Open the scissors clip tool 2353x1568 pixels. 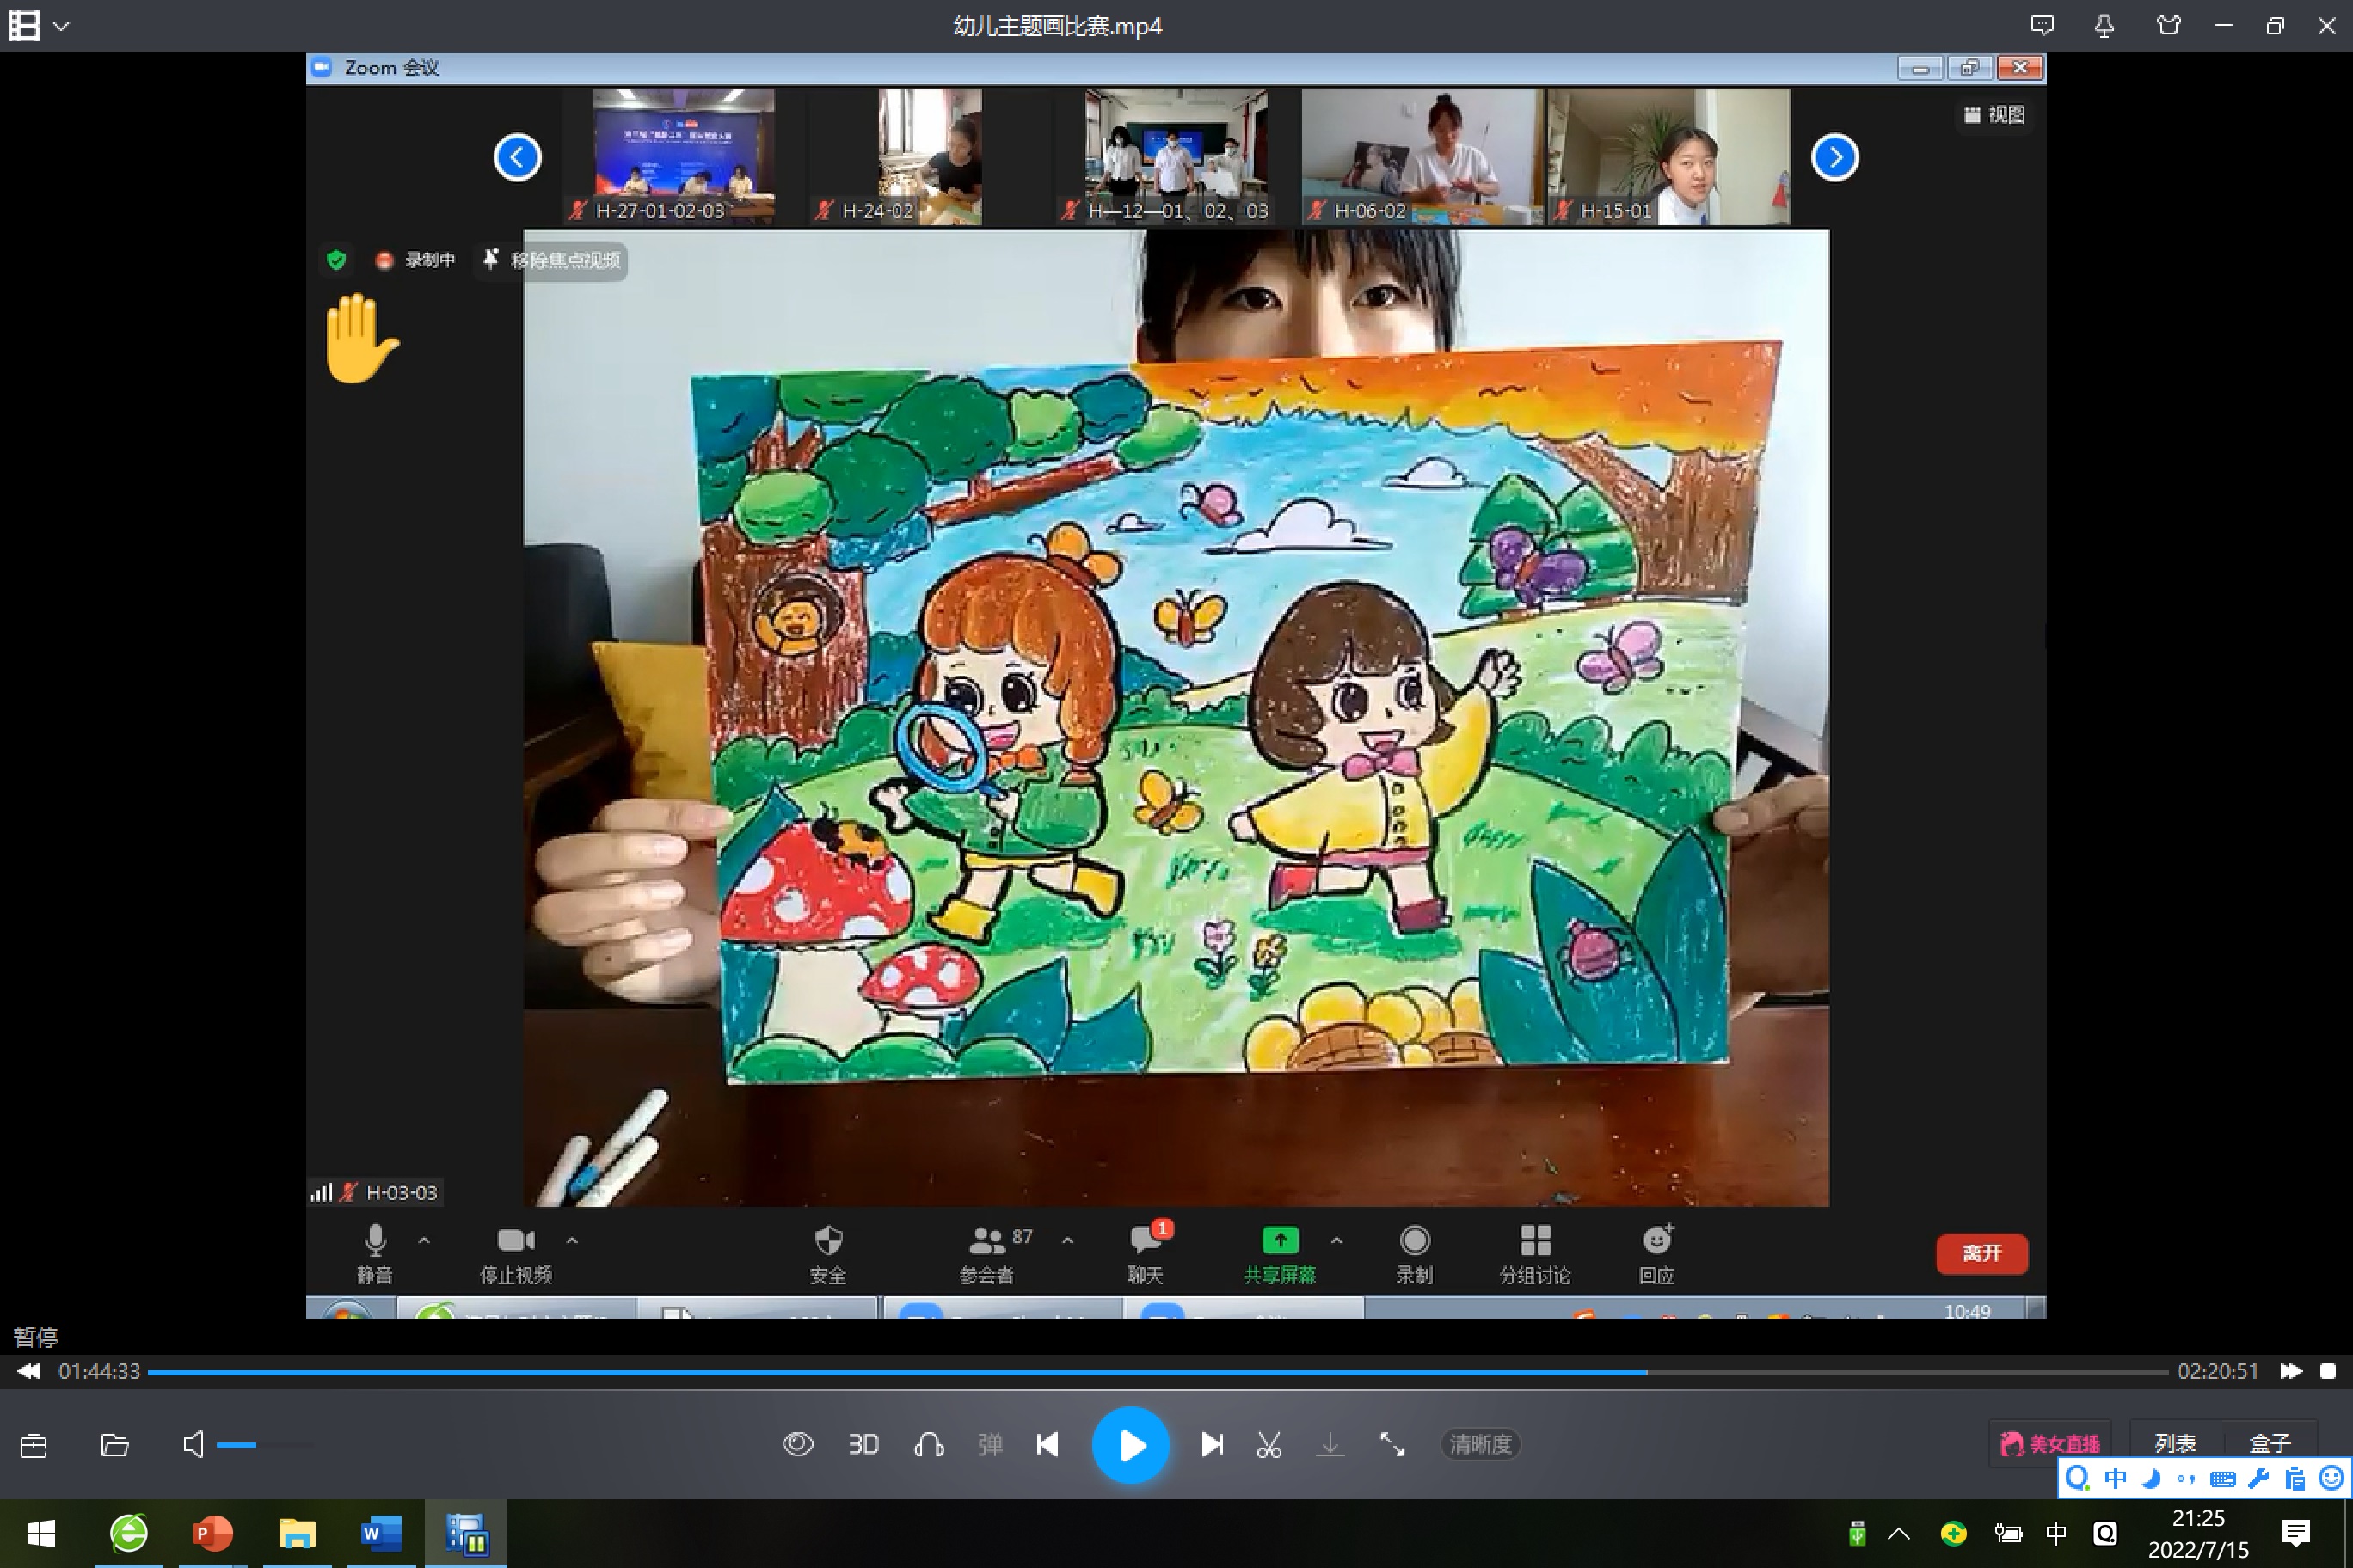(x=1269, y=1444)
